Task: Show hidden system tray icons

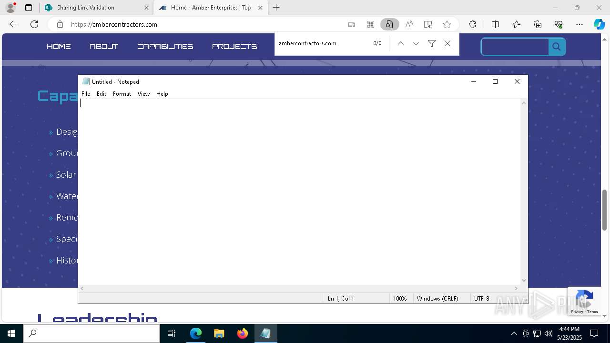Action: (x=514, y=333)
